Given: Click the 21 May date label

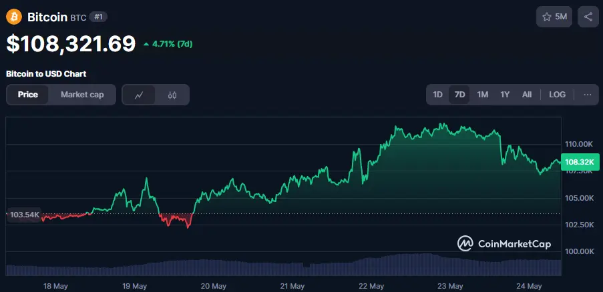Looking at the screenshot, I should pos(292,286).
